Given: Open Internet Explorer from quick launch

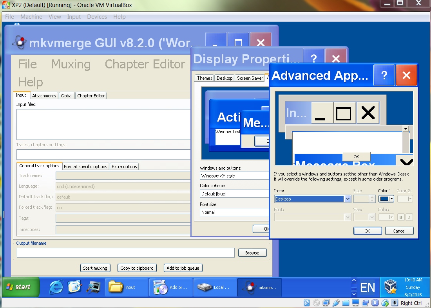Looking at the screenshot, I should (56, 287).
